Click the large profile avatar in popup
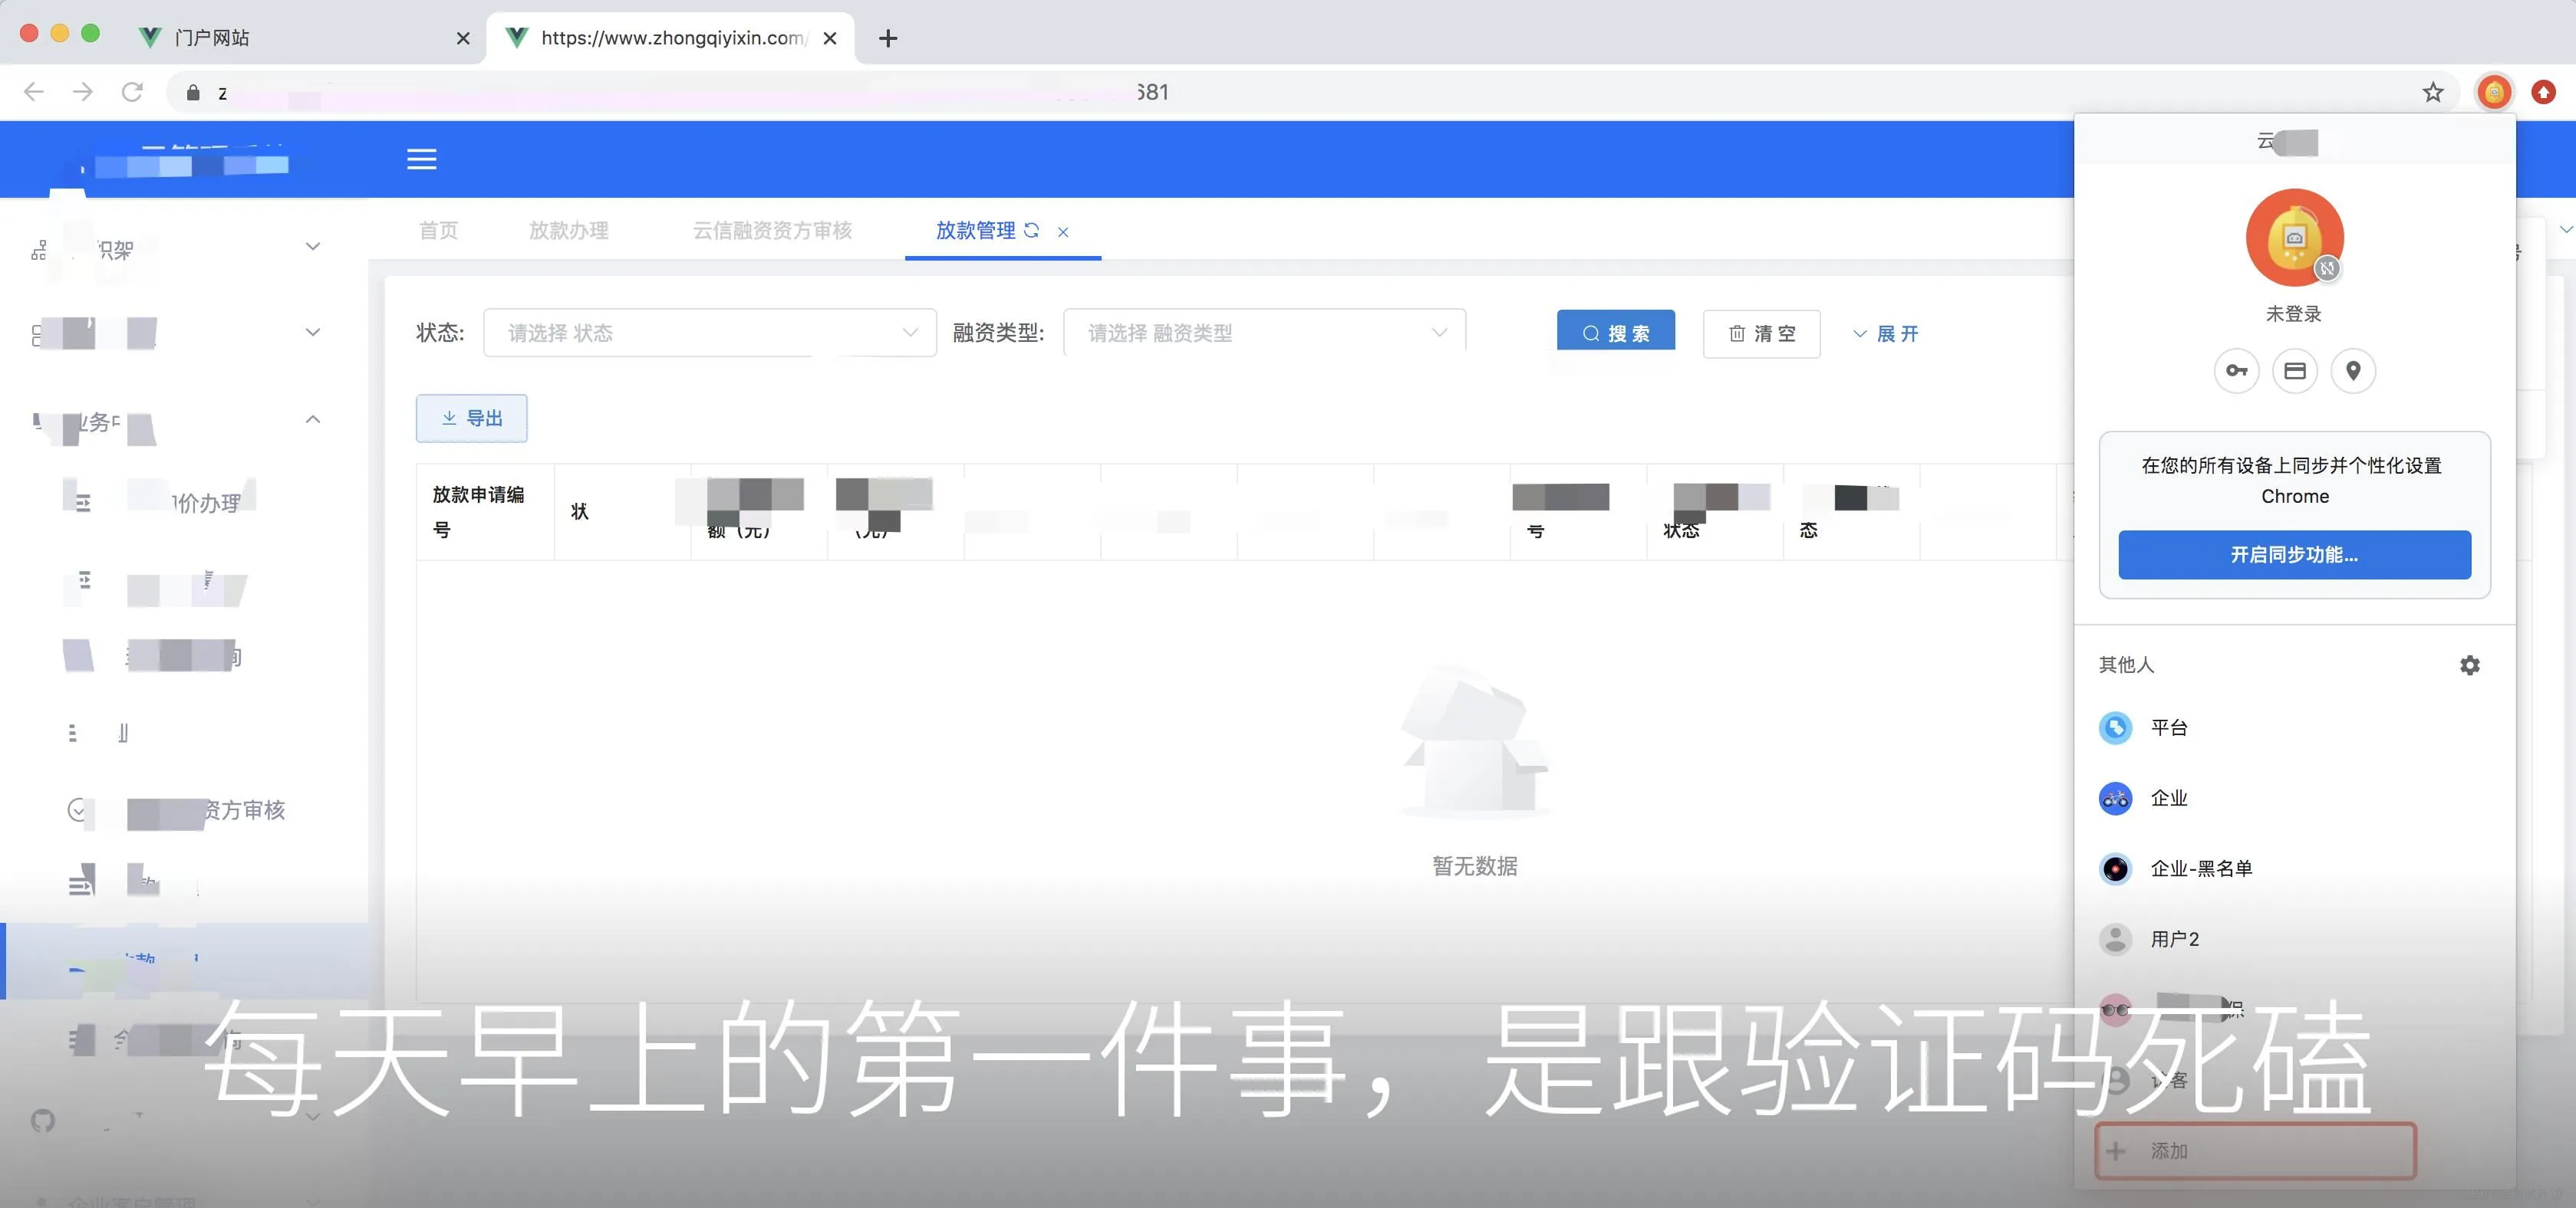 pyautogui.click(x=2295, y=238)
